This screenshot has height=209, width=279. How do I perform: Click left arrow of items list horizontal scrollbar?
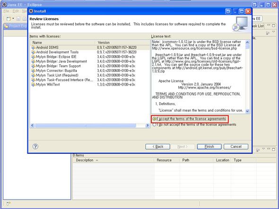(32, 125)
